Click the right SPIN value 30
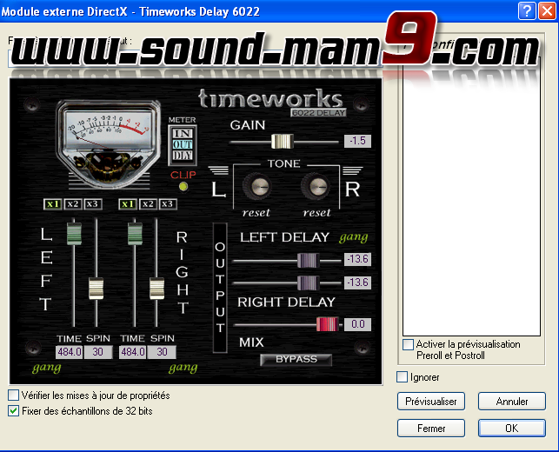This screenshot has width=559, height=452. [x=162, y=352]
